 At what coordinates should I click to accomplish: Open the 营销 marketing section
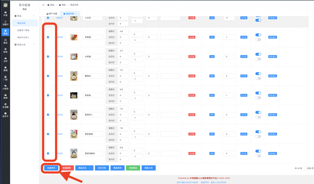(5, 68)
